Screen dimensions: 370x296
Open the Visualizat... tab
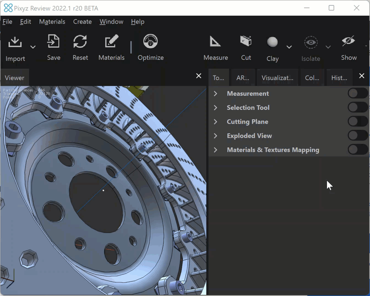tap(277, 78)
